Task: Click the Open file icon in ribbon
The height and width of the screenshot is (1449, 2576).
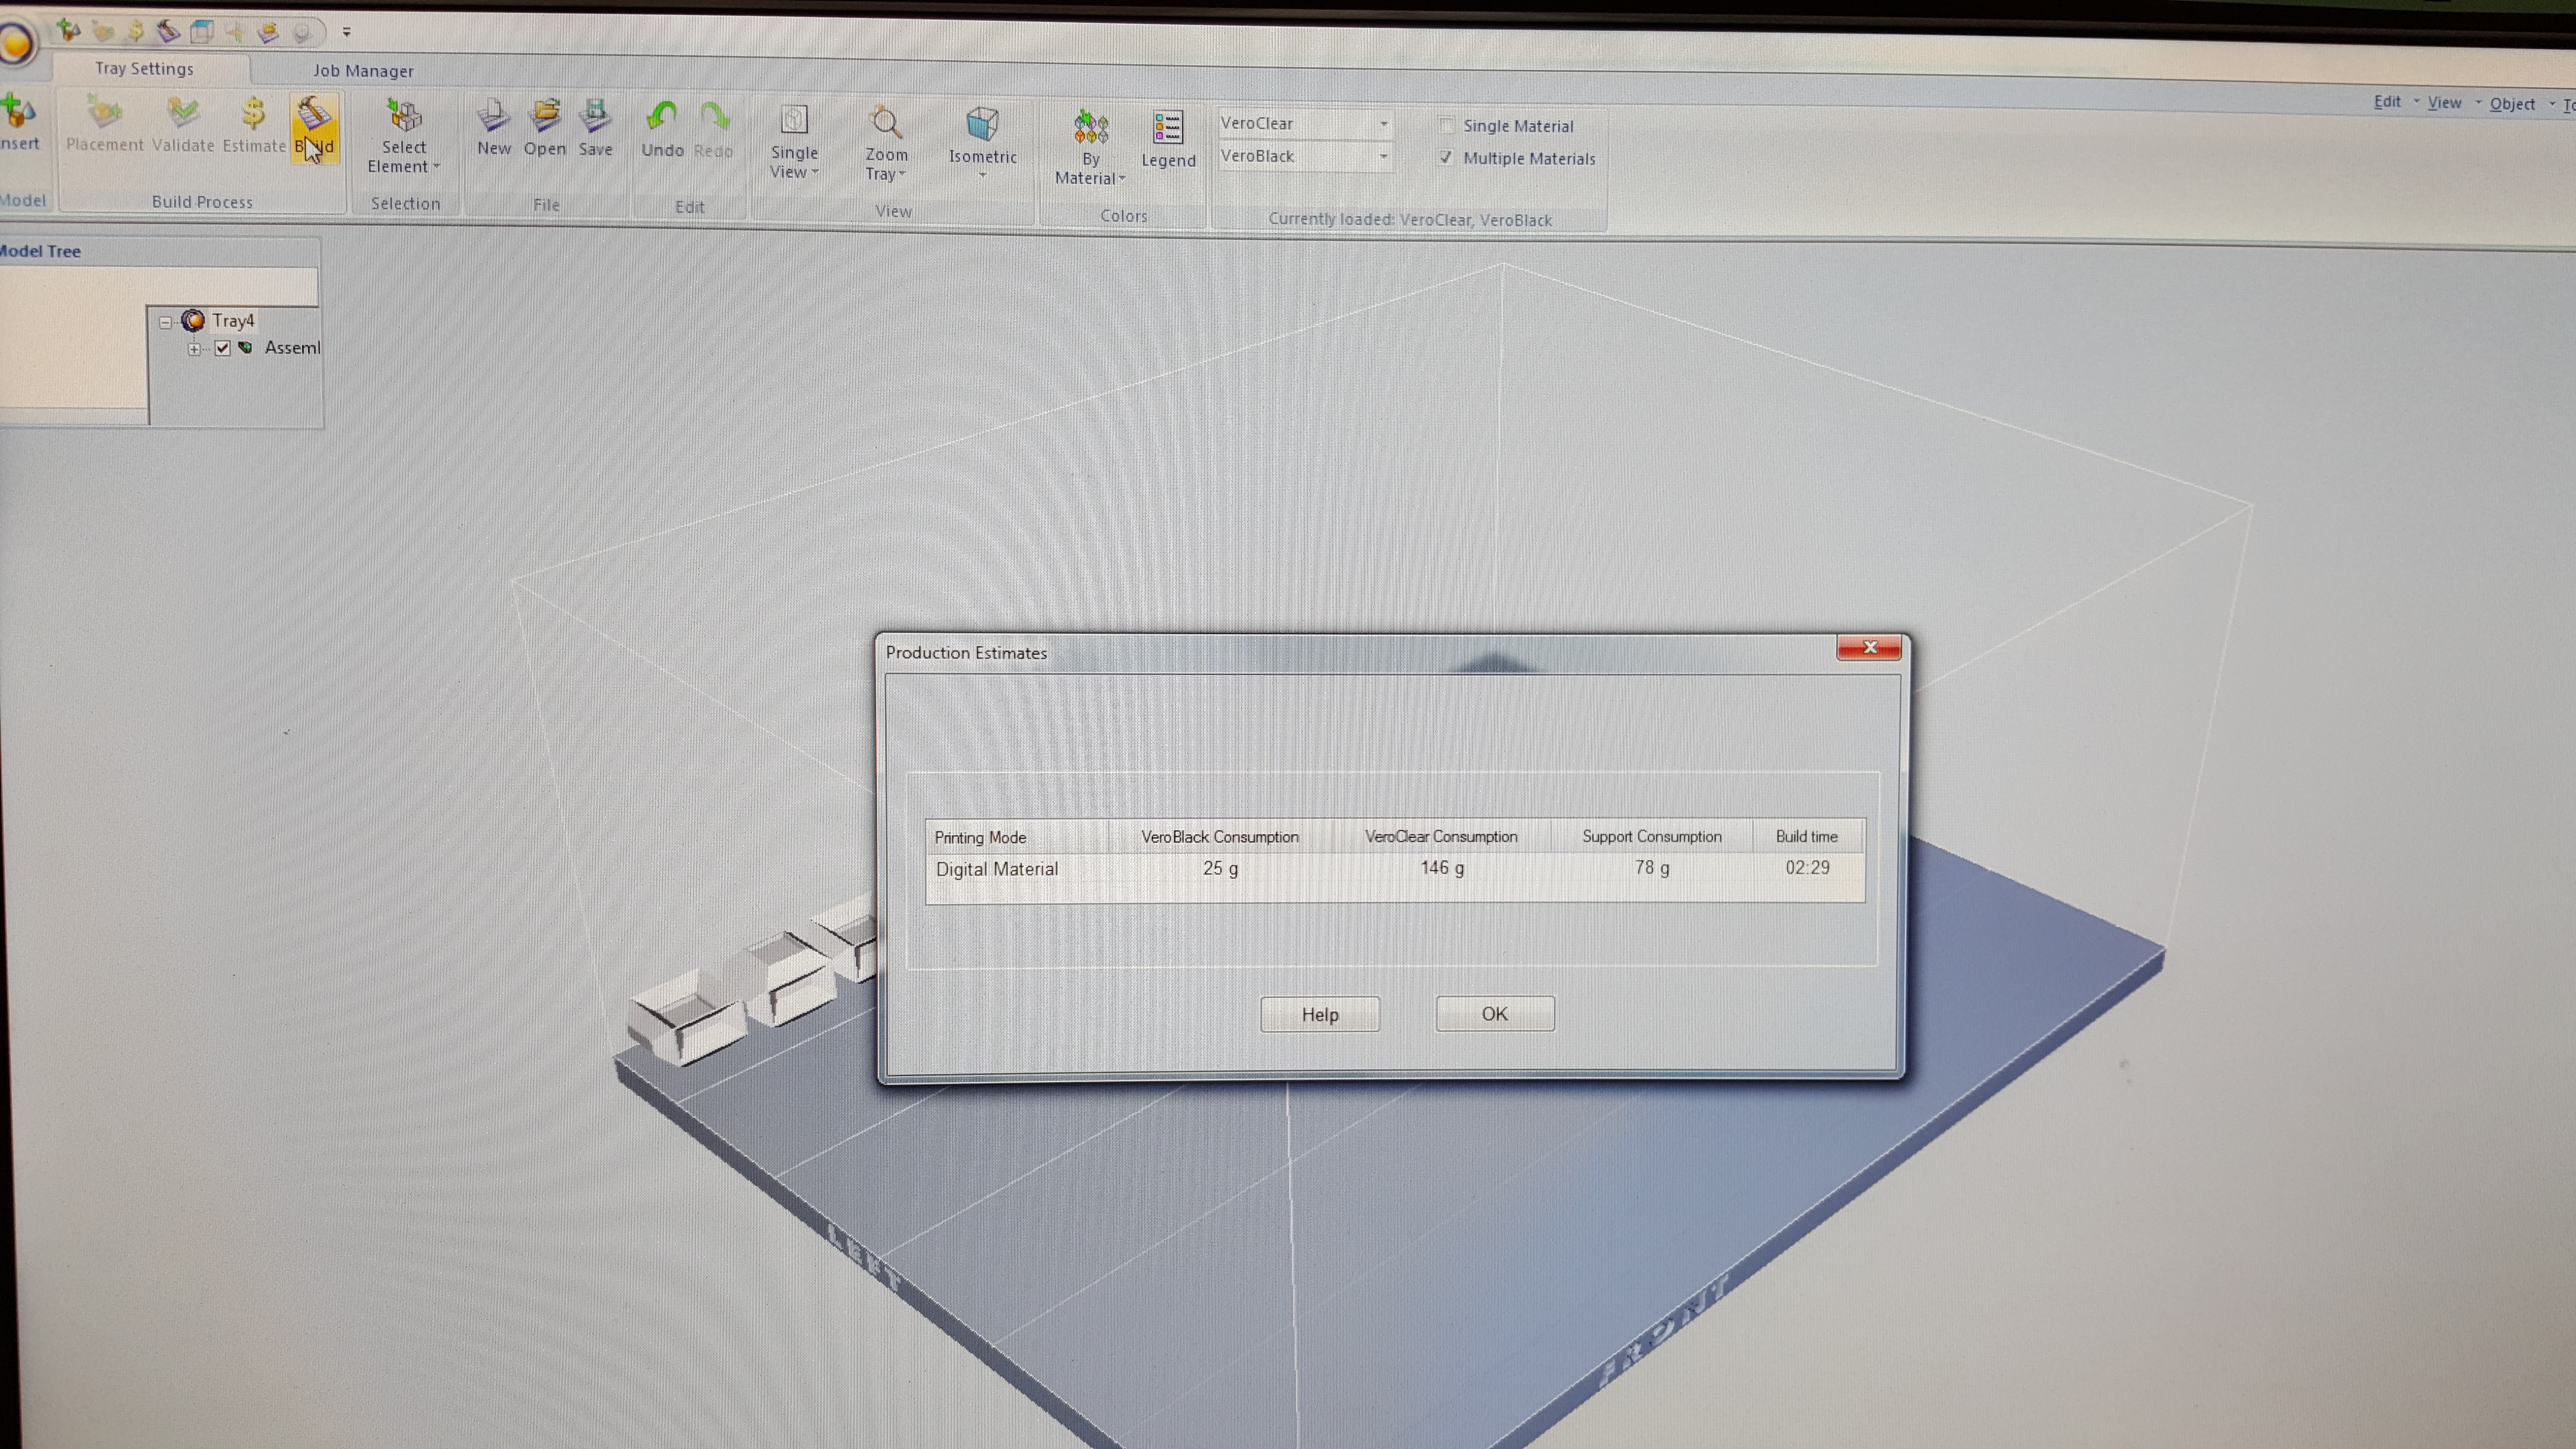Action: point(545,116)
